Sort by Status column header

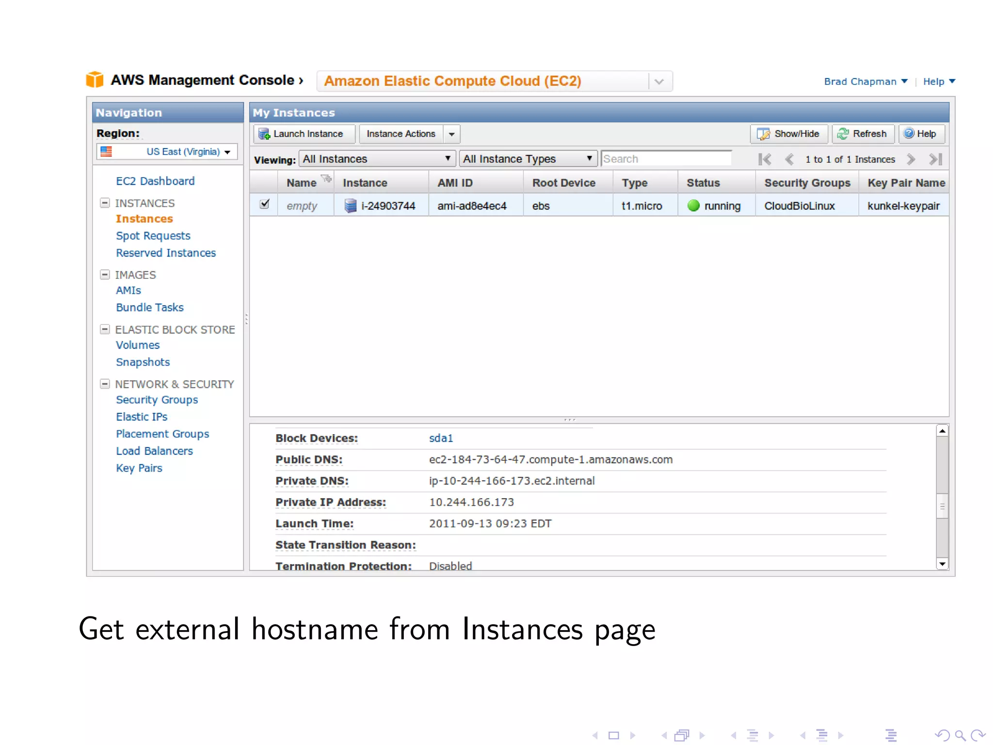717,182
